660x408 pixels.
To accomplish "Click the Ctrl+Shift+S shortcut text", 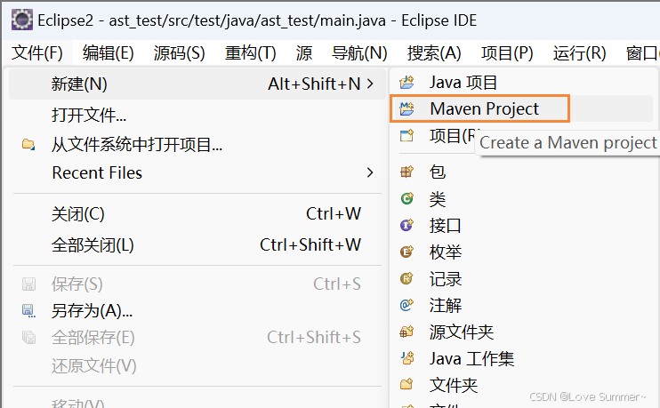I will [x=314, y=338].
